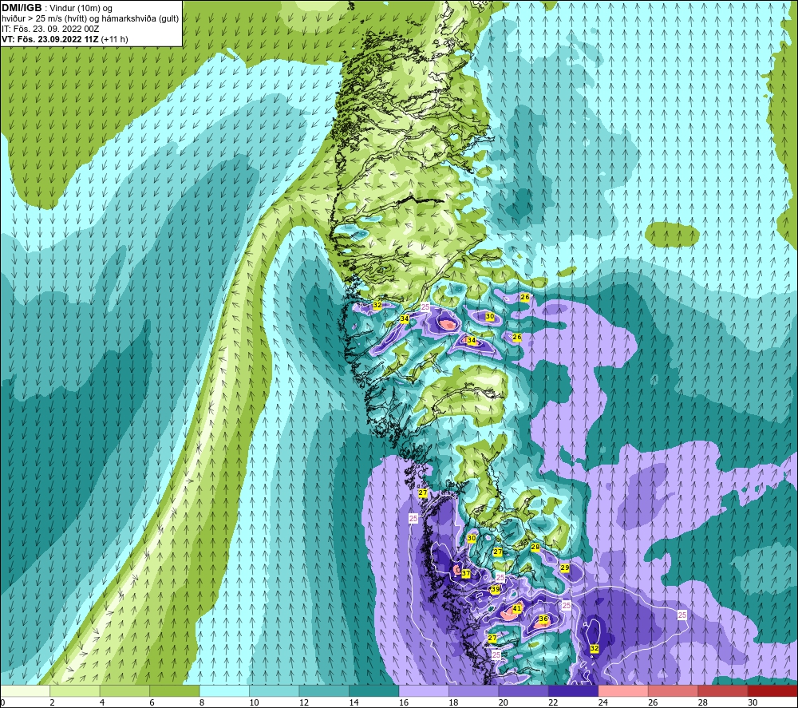This screenshot has width=798, height=708.
Task: Pick the salmon legend swatch between 26 and 28
Action: pos(674,691)
